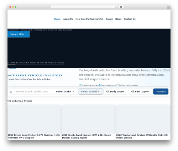Open the Home nav link
This screenshot has height=151, width=178.
click(57, 19)
